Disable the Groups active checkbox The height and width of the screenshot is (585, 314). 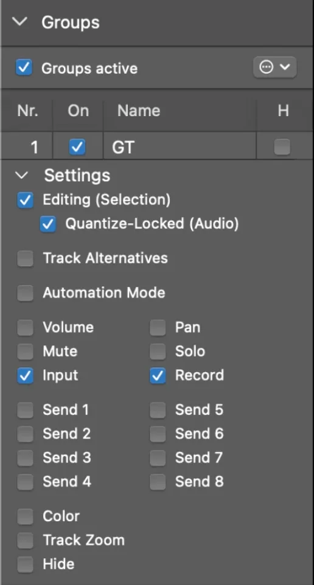click(24, 68)
